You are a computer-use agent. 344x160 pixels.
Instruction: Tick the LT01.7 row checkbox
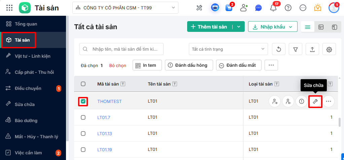pos(83,117)
